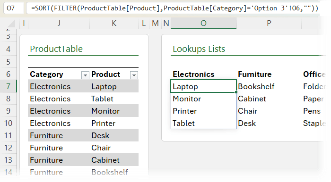Click the Product header cell
Image resolution: width=331 pixels, height=182 pixels.
(114, 74)
